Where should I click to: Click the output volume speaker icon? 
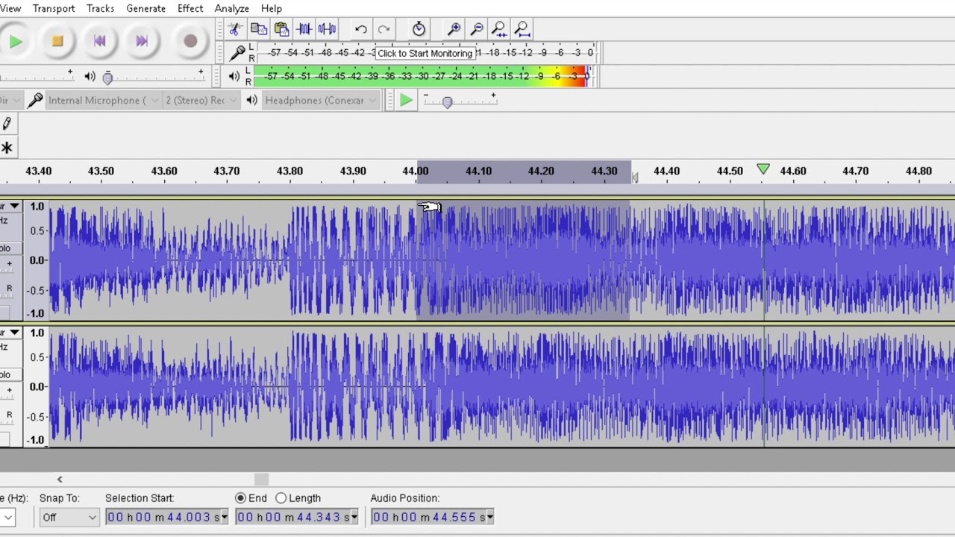pos(90,76)
